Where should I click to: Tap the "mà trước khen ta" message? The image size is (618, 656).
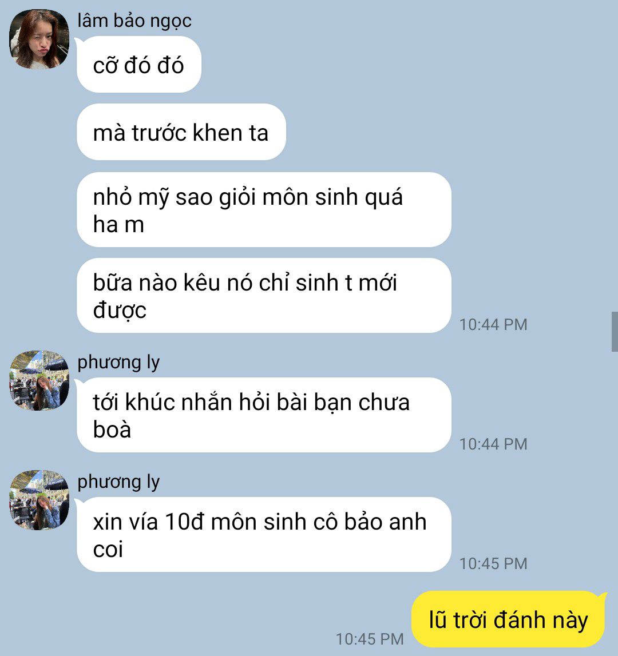[181, 132]
